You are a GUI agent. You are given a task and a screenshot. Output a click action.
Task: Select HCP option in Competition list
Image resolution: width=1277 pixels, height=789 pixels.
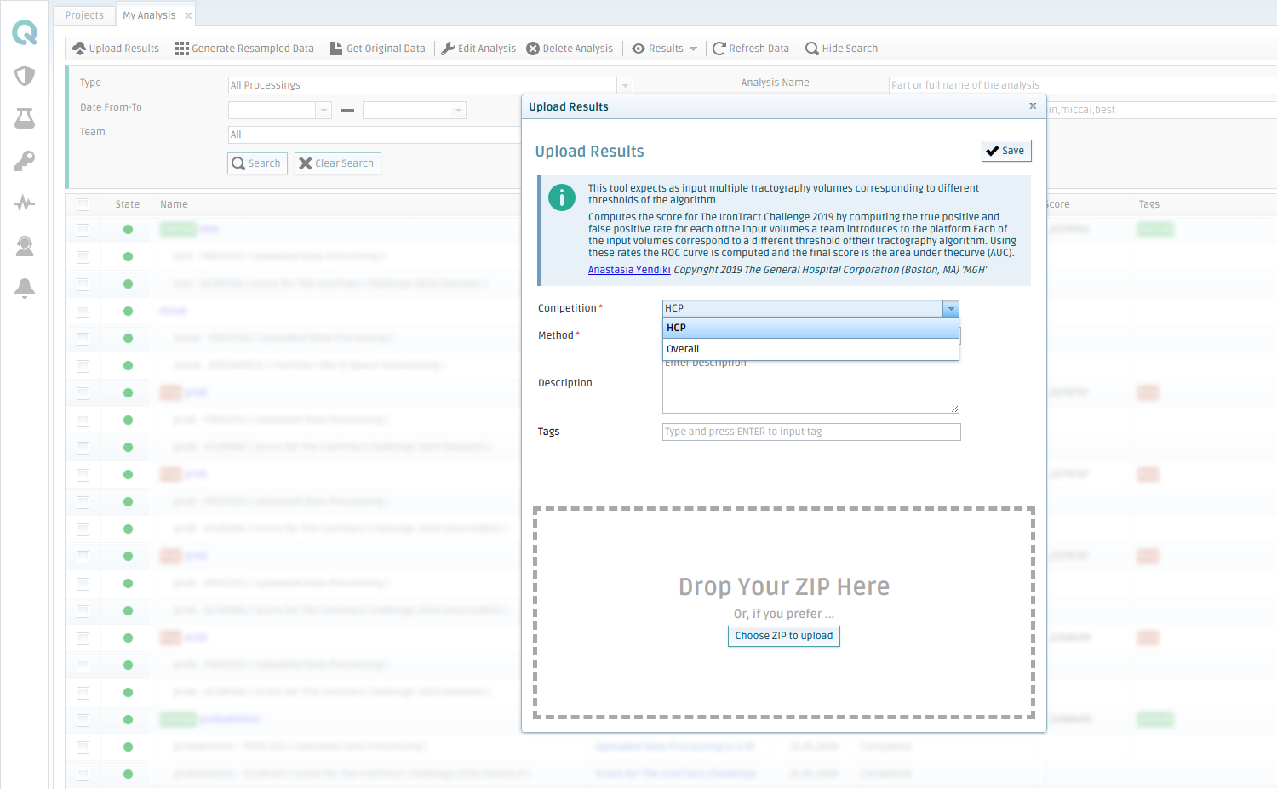pyautogui.click(x=810, y=328)
